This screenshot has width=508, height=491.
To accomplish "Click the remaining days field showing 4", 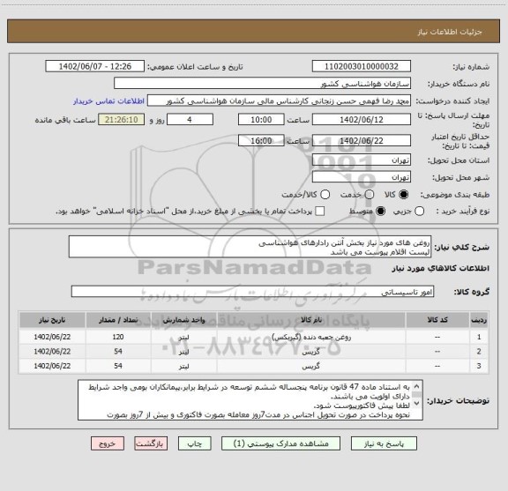I will click(x=190, y=120).
